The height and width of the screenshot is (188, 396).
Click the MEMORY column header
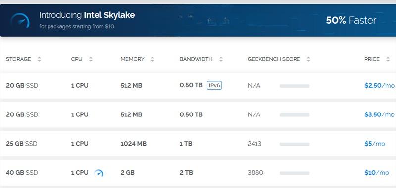tap(132, 59)
